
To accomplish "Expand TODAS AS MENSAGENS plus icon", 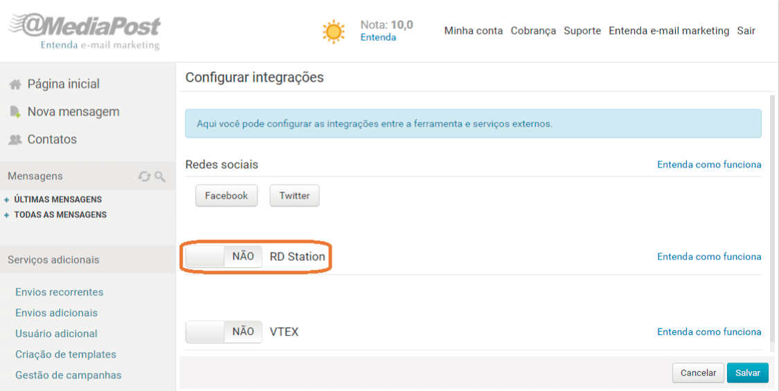I will point(6,215).
